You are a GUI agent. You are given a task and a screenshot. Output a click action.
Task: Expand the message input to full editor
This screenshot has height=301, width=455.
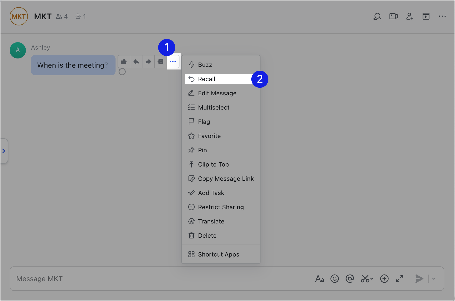point(400,279)
